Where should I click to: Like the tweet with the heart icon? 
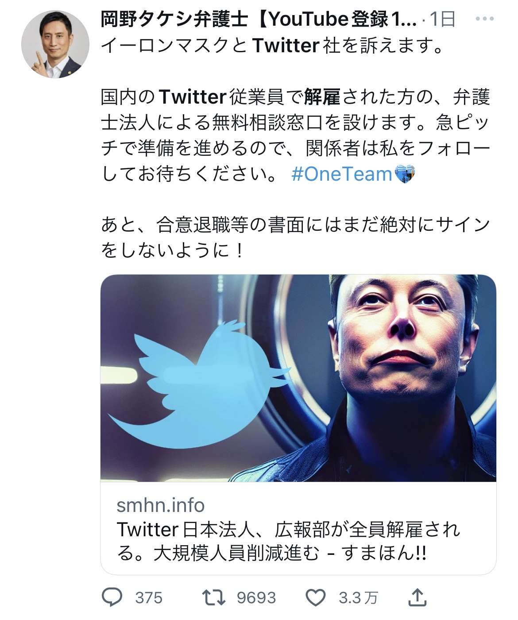pos(316,597)
